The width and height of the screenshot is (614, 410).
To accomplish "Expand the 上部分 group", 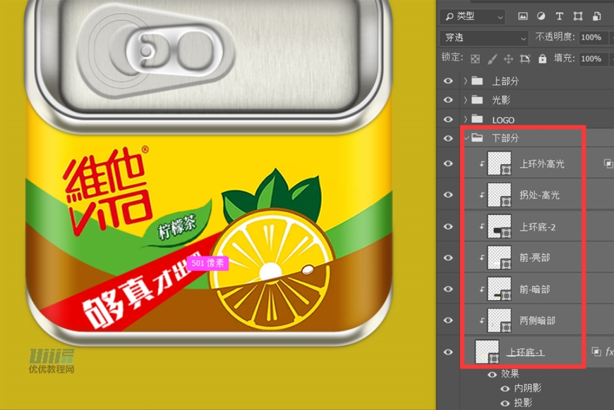I will [466, 81].
